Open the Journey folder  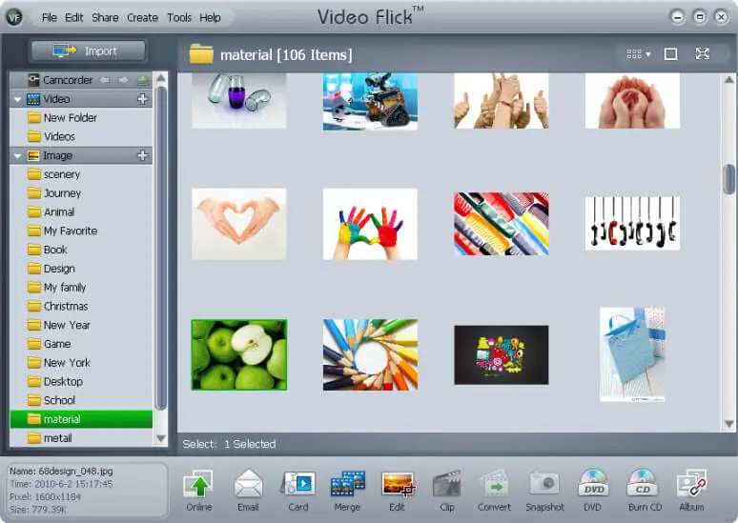(81, 193)
